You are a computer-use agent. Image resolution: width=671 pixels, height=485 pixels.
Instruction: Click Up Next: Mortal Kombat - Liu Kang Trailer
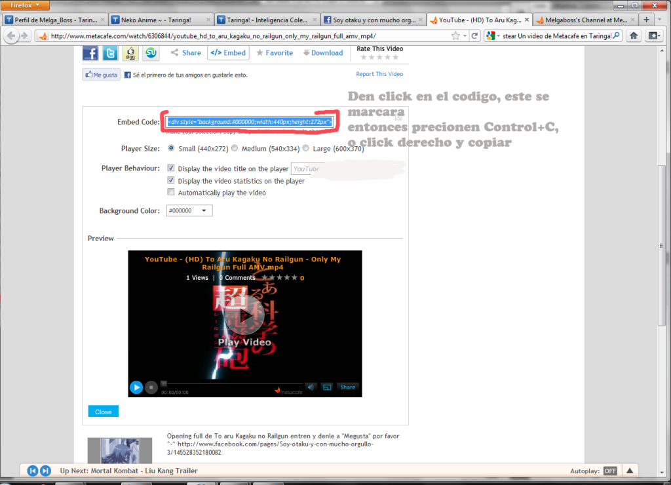pyautogui.click(x=129, y=471)
